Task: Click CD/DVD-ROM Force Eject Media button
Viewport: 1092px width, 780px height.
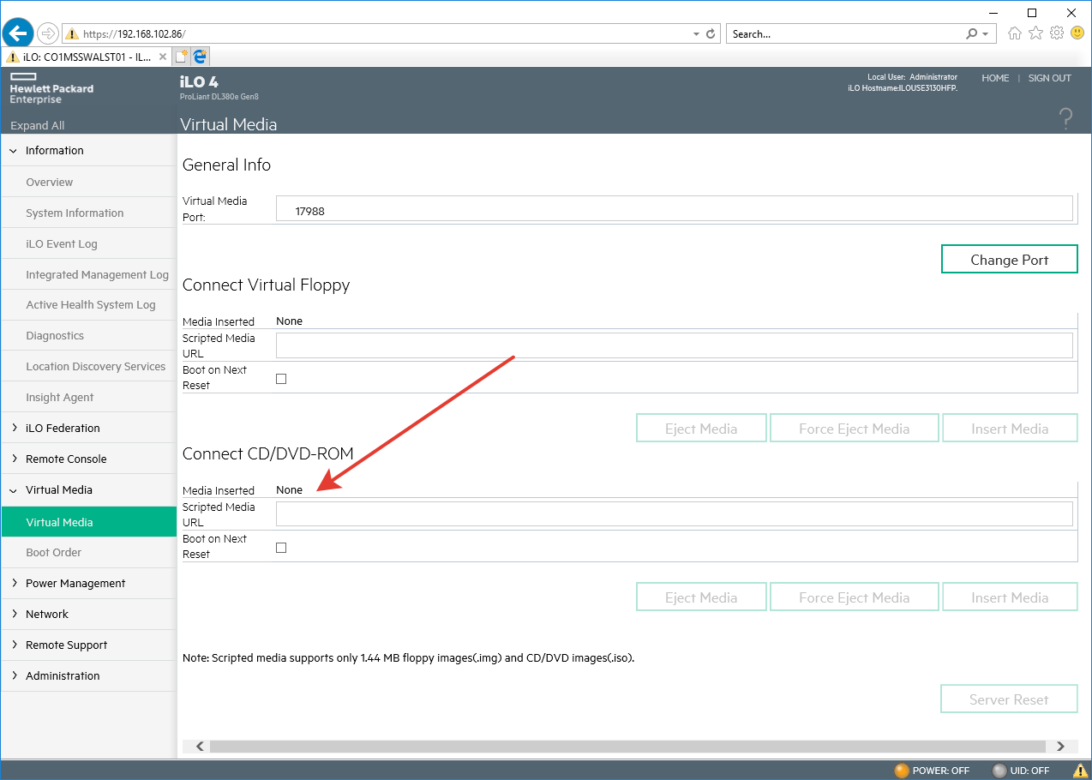Action: [x=855, y=597]
